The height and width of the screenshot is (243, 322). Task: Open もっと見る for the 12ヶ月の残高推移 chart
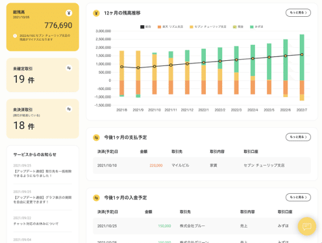click(298, 13)
